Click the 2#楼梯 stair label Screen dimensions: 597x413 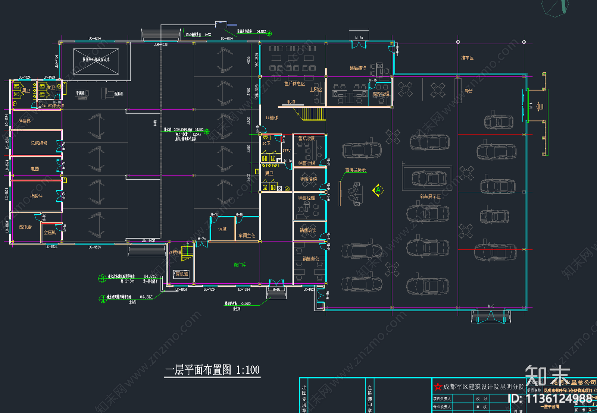coord(175,252)
